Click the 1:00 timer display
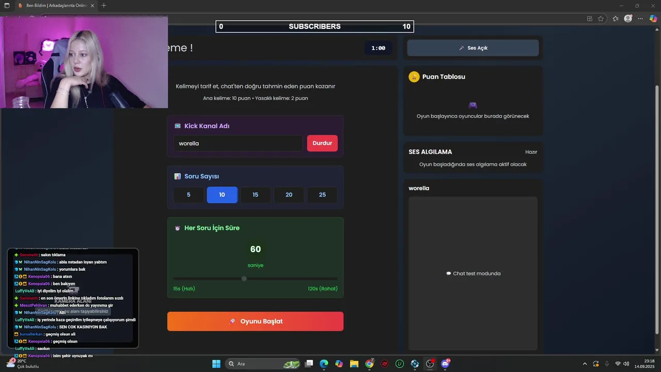 click(378, 48)
